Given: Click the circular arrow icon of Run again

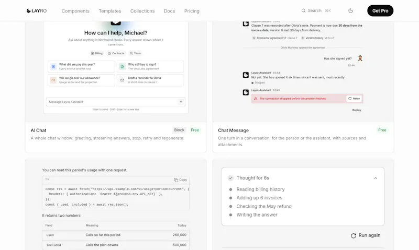Looking at the screenshot, I should (353, 235).
